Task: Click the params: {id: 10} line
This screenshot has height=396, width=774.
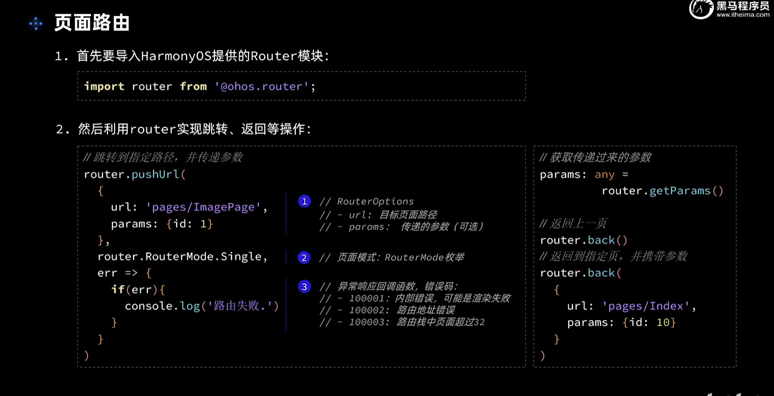Action: [x=621, y=323]
